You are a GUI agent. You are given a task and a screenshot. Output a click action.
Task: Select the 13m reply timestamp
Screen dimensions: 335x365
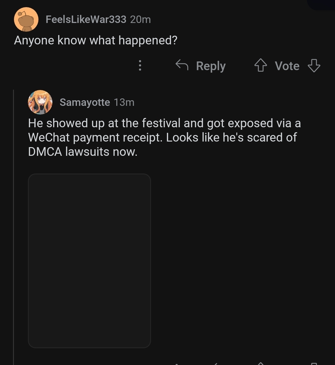click(x=124, y=102)
